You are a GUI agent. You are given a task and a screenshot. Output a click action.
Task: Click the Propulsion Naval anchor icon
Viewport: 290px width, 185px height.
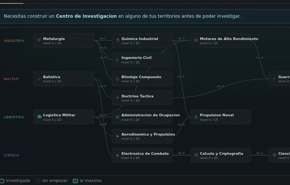coord(196,117)
